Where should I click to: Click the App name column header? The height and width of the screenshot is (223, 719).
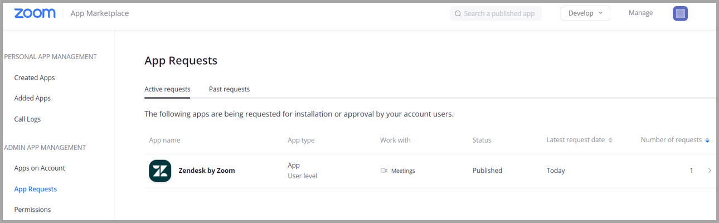164,140
